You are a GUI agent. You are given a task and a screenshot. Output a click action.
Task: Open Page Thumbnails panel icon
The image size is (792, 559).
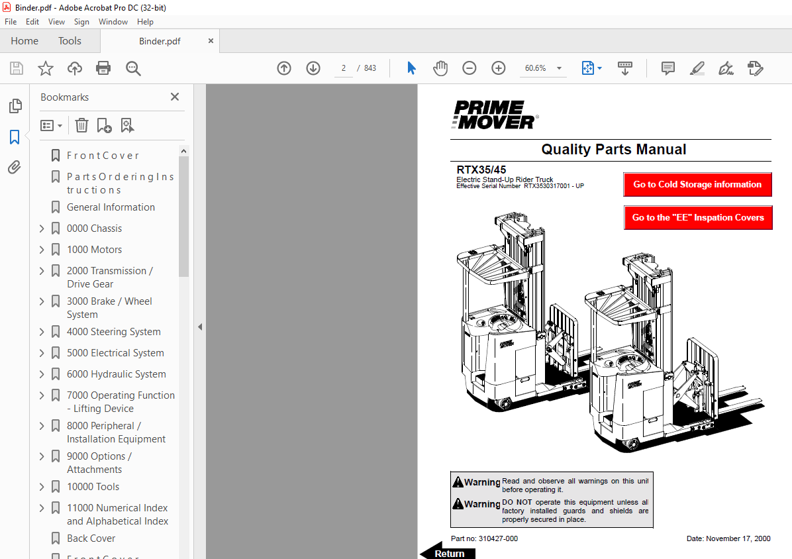[x=15, y=105]
